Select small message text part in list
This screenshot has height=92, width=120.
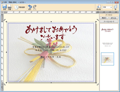click(107, 44)
